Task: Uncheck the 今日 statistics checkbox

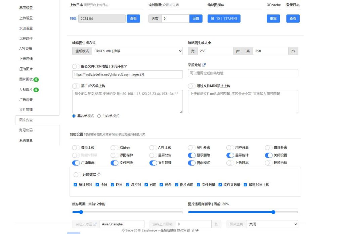Action: point(97,184)
